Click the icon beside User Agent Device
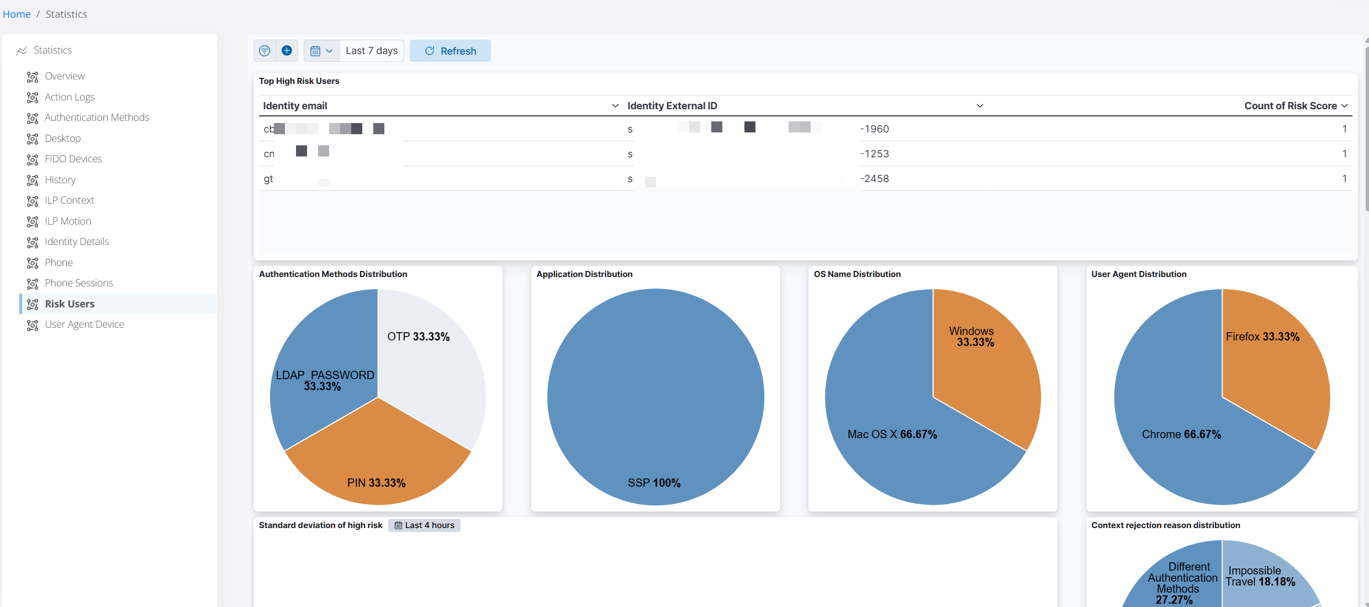Viewport: 1369px width, 607px height. point(33,325)
